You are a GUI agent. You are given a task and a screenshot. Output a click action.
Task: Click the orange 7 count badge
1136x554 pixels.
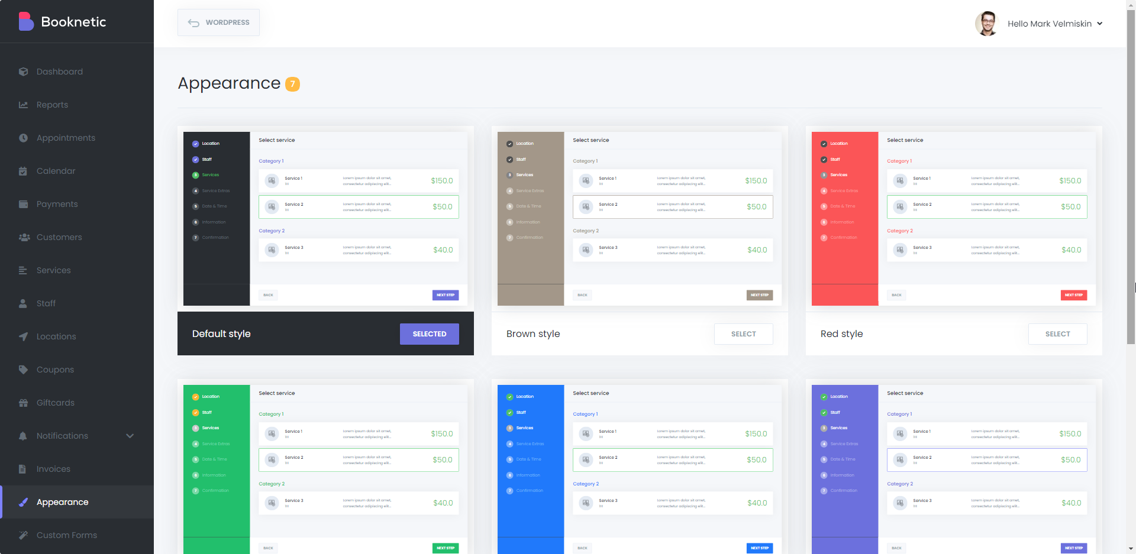[292, 84]
